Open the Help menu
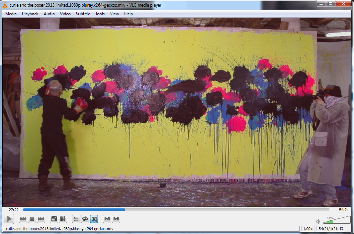 (129, 14)
